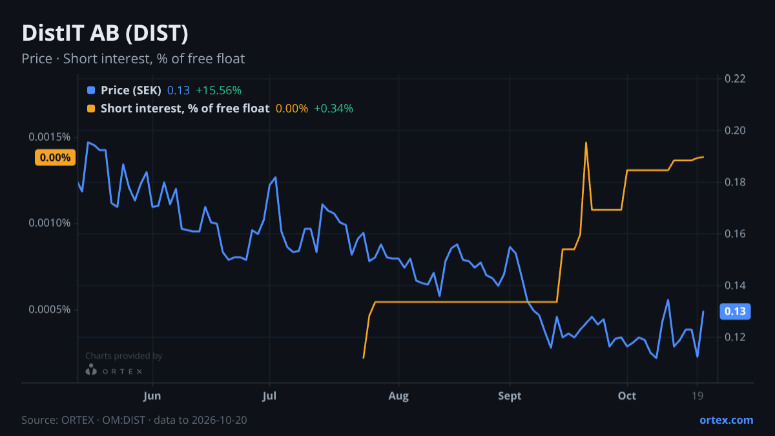Click the 0.16 right axis value
Viewport: 775px width, 436px height.
[735, 234]
